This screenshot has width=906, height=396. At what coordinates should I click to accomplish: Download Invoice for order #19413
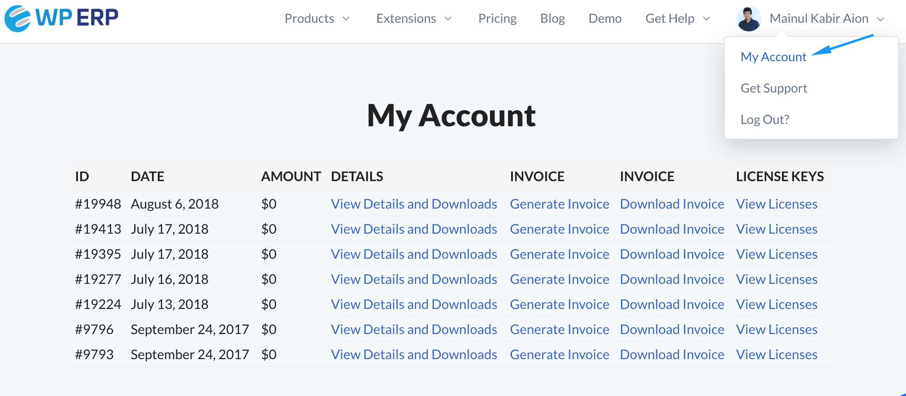coord(672,229)
